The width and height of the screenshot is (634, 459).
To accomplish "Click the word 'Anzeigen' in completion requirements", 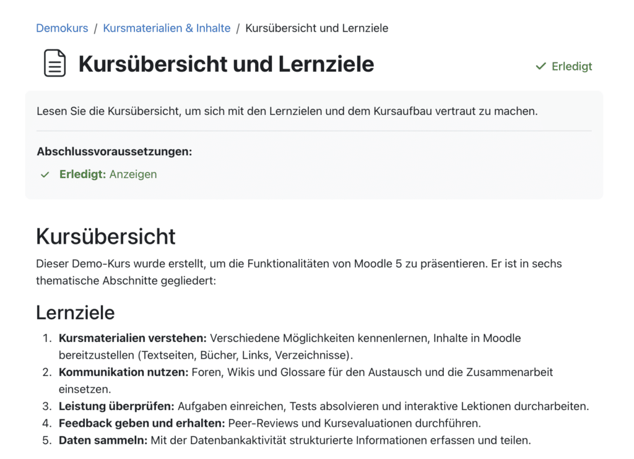I will 133,174.
